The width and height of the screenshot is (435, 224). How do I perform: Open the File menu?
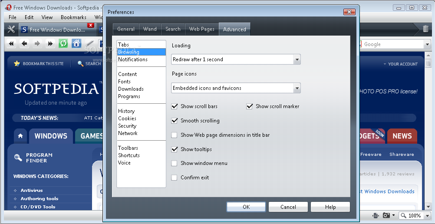(13, 17)
